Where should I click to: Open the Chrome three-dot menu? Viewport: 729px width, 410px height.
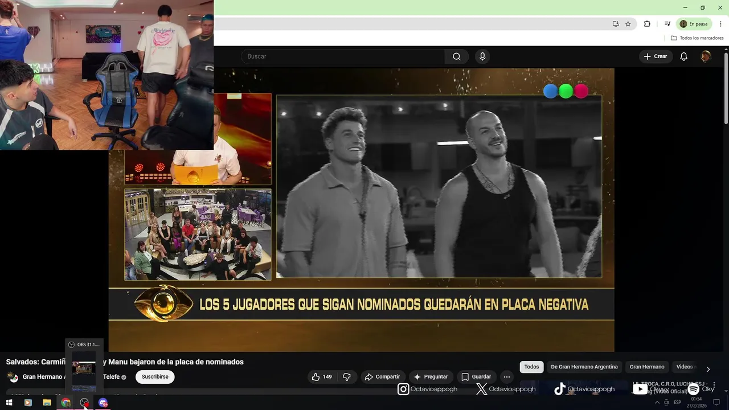tap(720, 24)
